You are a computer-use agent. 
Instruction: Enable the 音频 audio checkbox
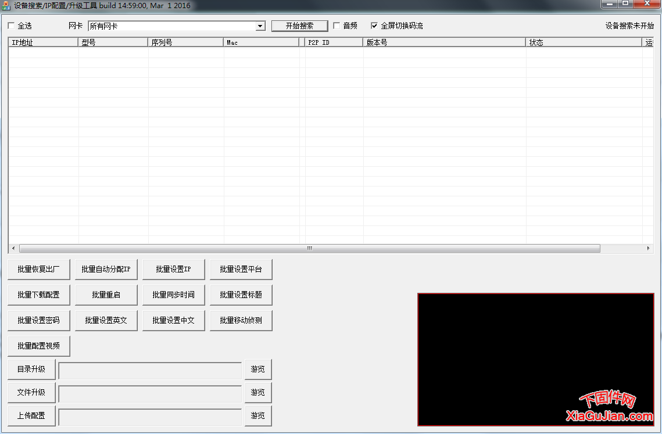click(x=337, y=26)
